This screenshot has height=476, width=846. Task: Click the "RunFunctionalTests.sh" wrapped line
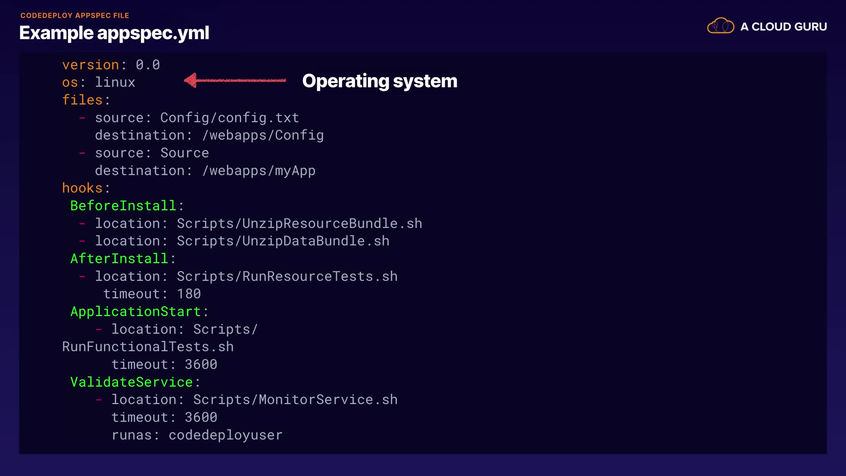tap(148, 347)
